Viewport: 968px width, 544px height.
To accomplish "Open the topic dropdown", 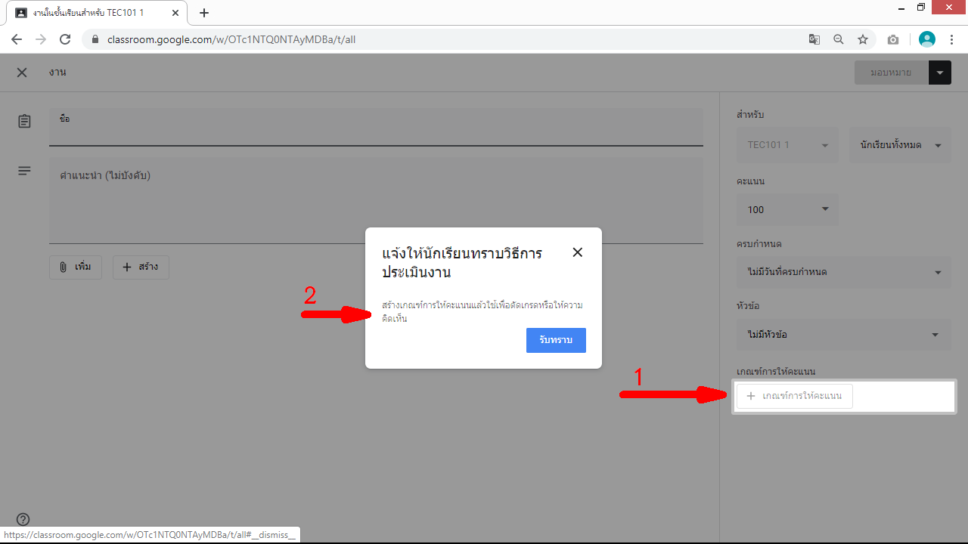I will pos(843,334).
